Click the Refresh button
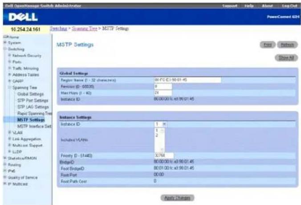The image size is (301, 205). (287, 45)
